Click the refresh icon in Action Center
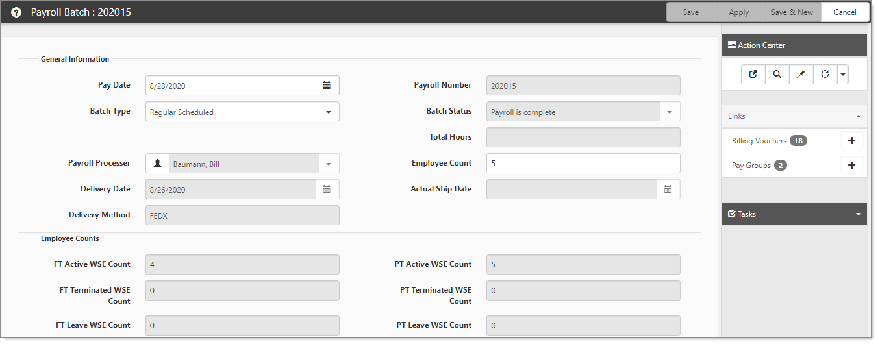This screenshot has height=344, width=878. (825, 74)
